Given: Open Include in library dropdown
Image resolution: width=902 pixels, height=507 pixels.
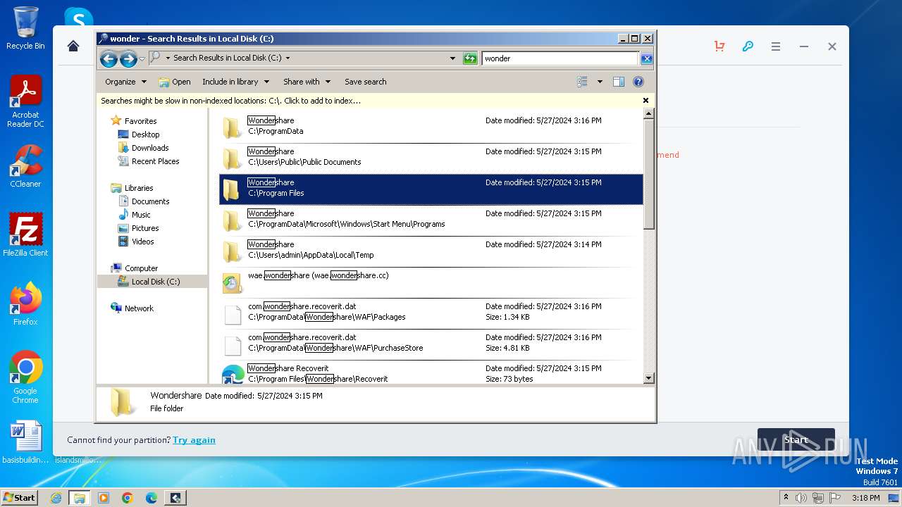Looking at the screenshot, I should (235, 82).
